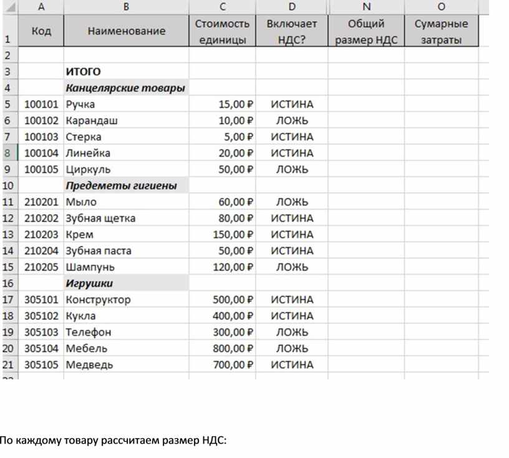This screenshot has height=458, width=509.
Task: Select column A header
Action: 41,7
